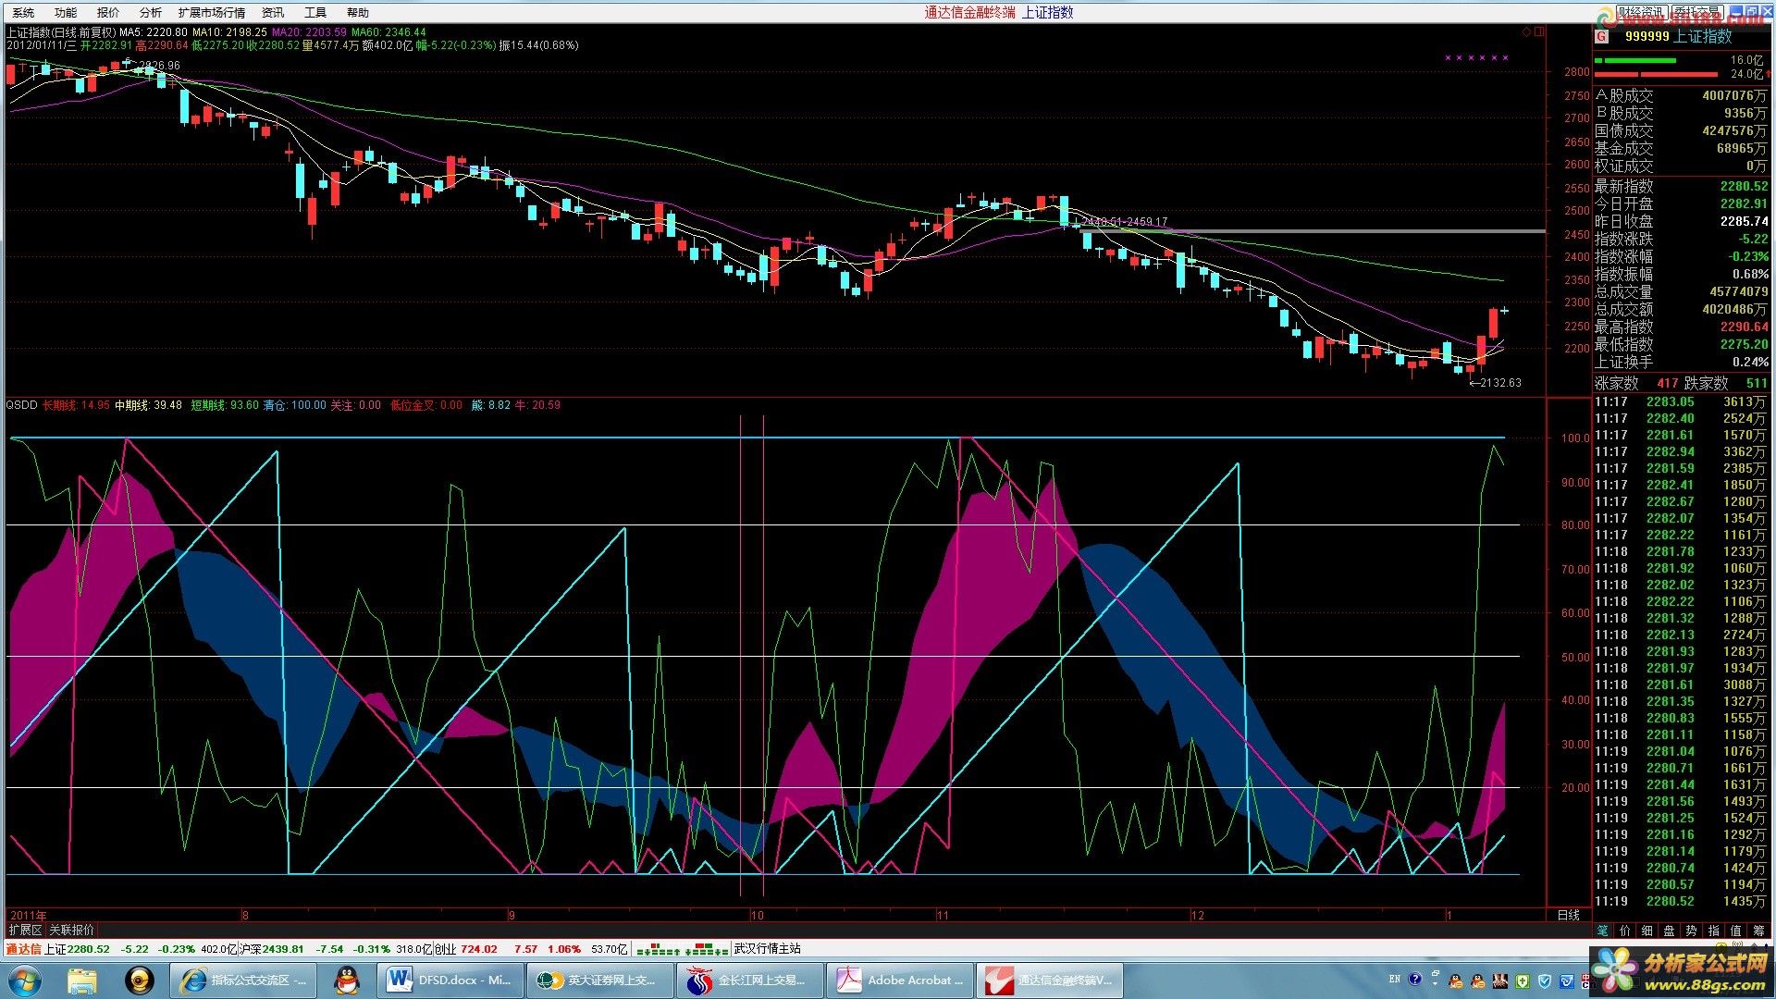Image resolution: width=1776 pixels, height=999 pixels.
Task: Open Windows Explorer from taskbar
Action: pyautogui.click(x=82, y=980)
